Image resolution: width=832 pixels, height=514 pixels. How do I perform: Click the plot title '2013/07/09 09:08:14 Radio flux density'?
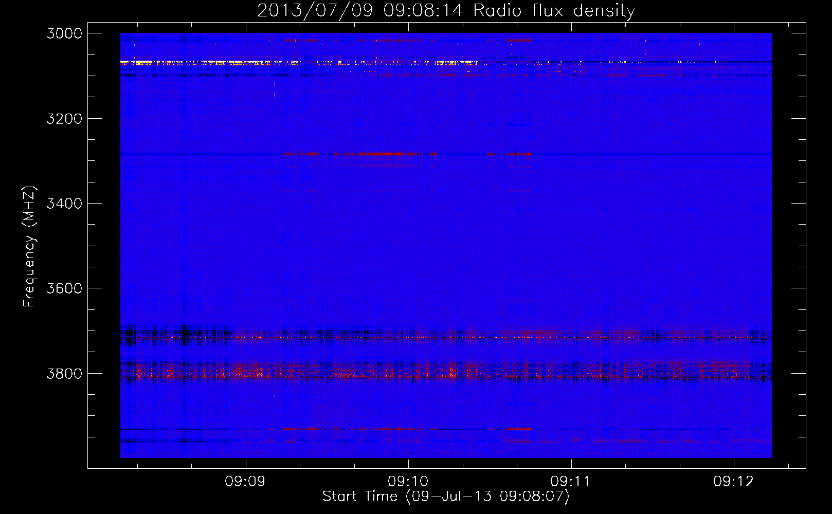click(x=446, y=11)
